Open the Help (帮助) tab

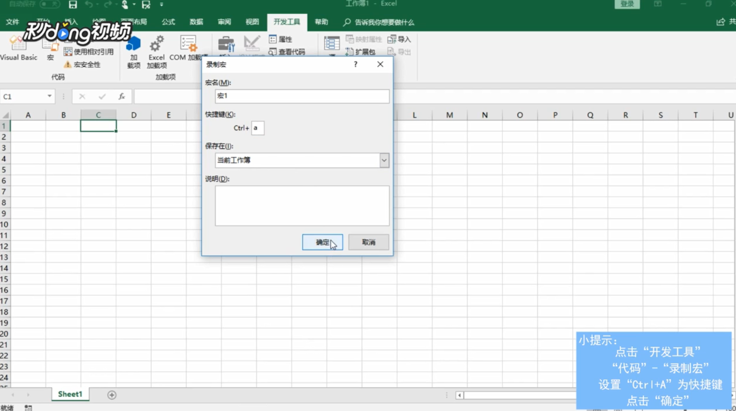point(321,22)
